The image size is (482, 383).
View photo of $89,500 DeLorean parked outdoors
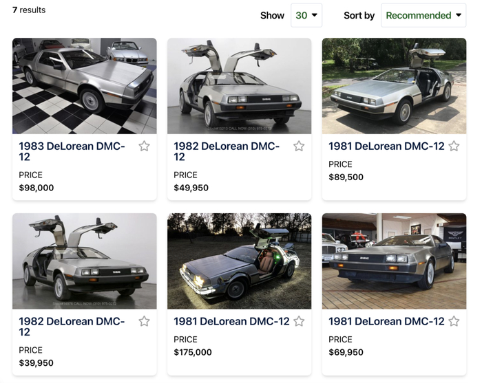click(394, 86)
